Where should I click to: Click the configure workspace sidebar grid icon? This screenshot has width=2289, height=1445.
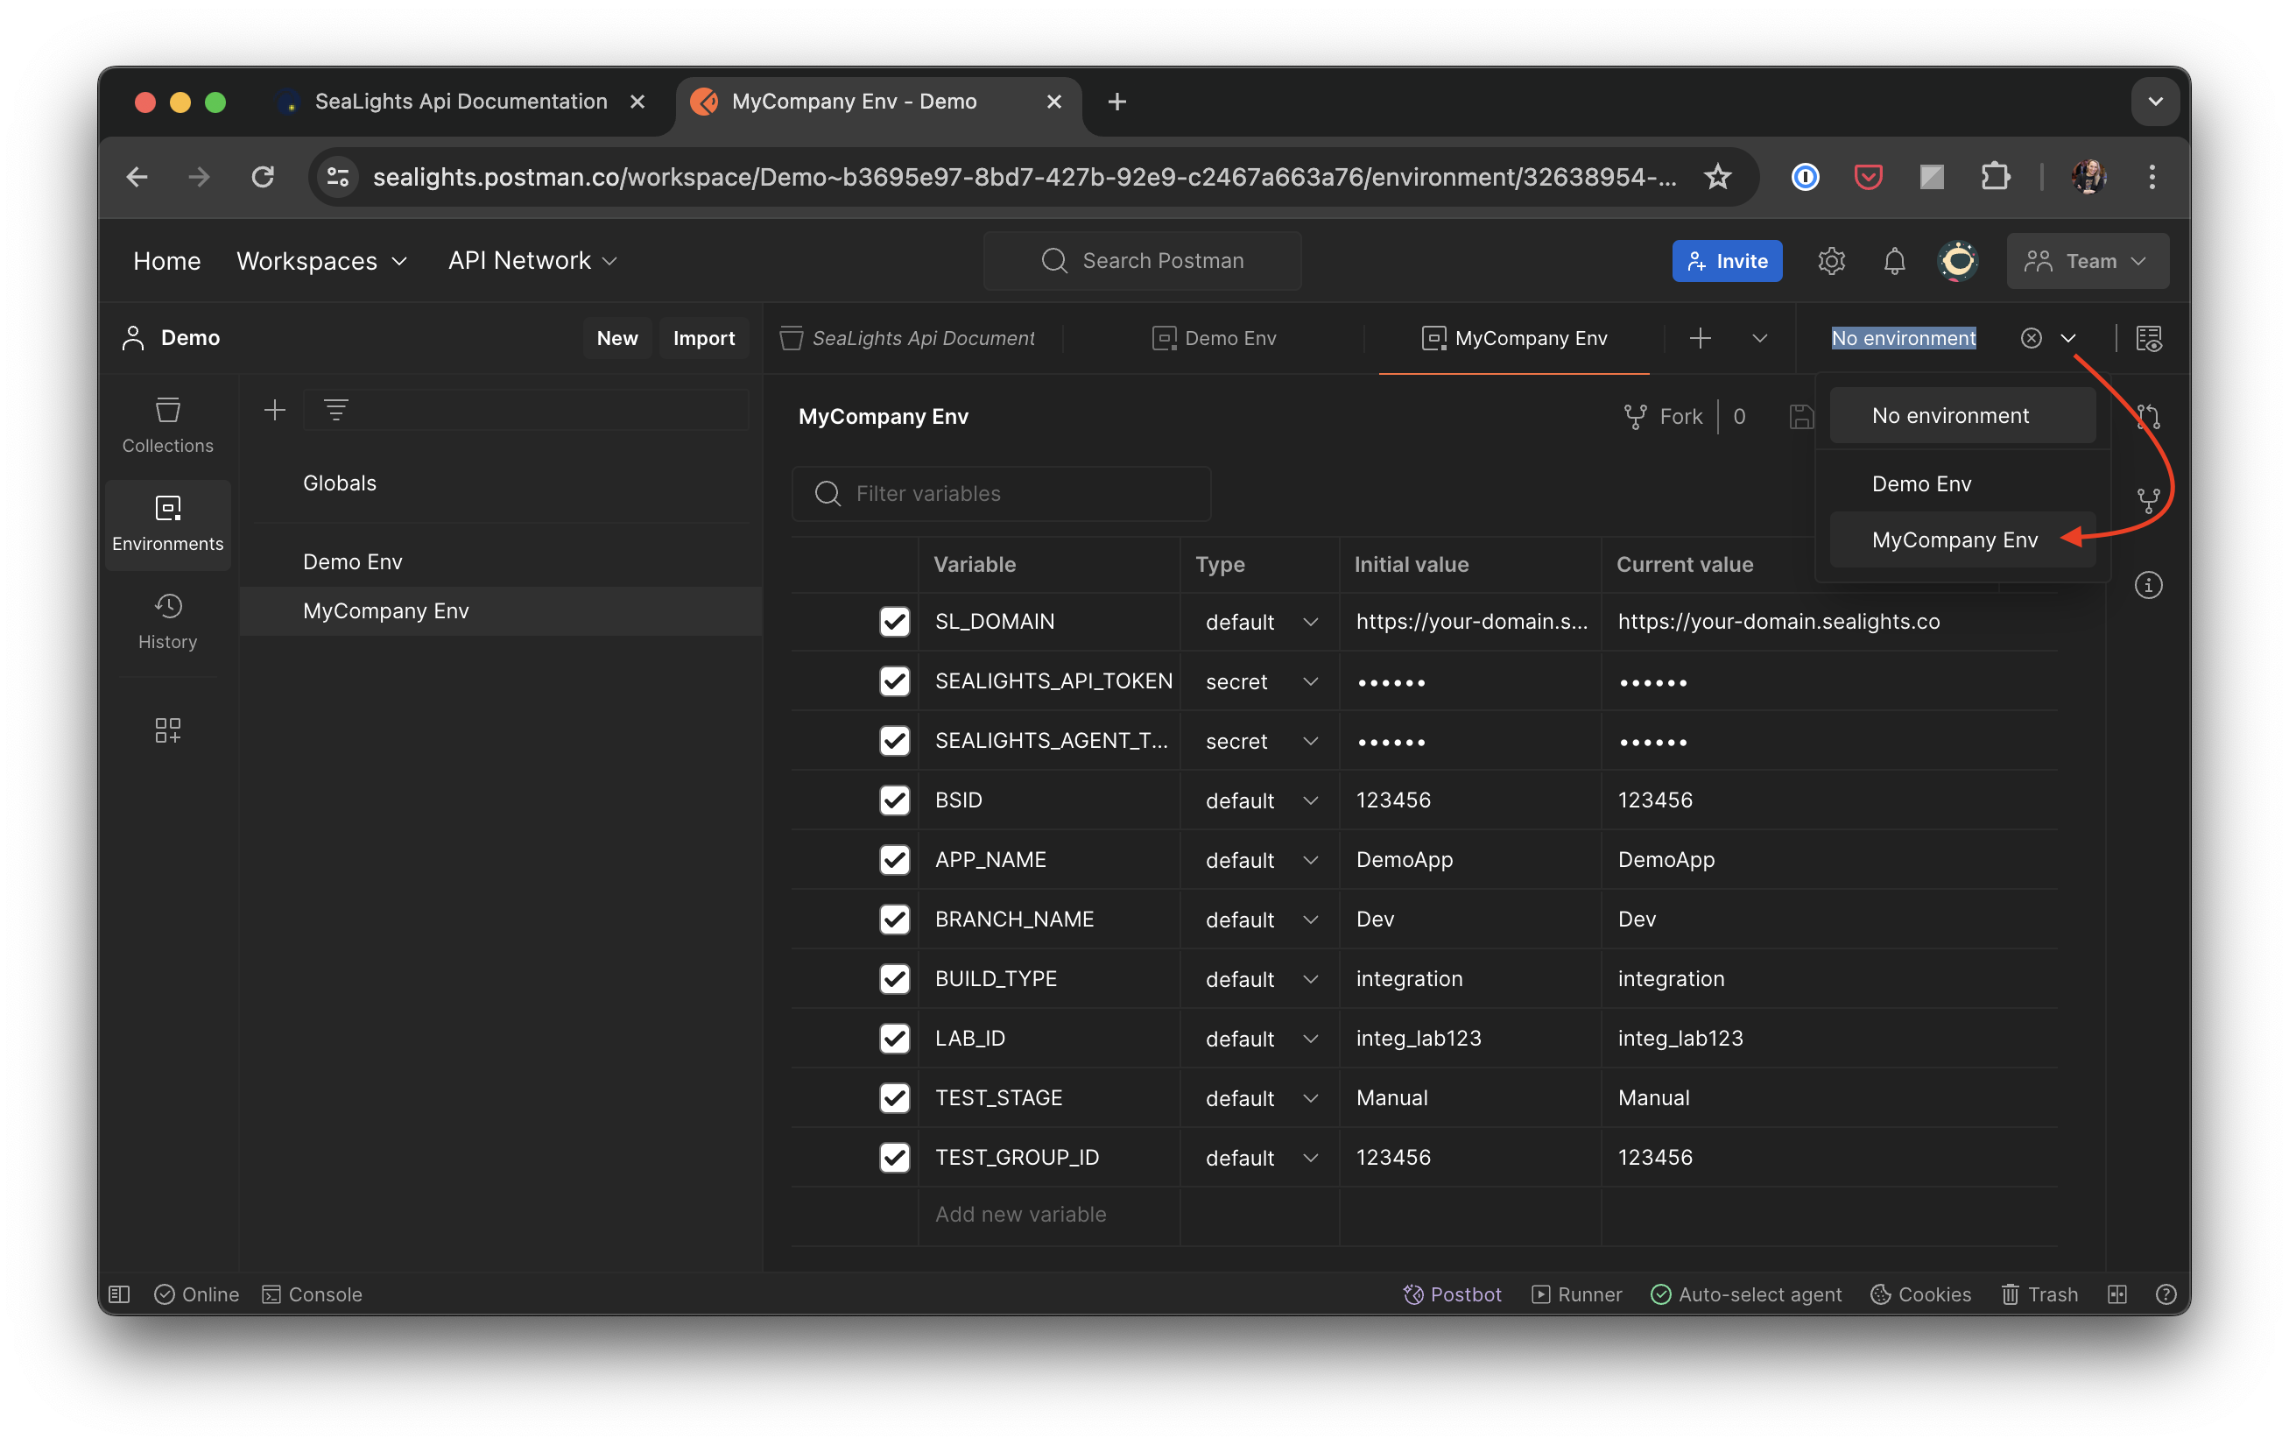click(167, 730)
